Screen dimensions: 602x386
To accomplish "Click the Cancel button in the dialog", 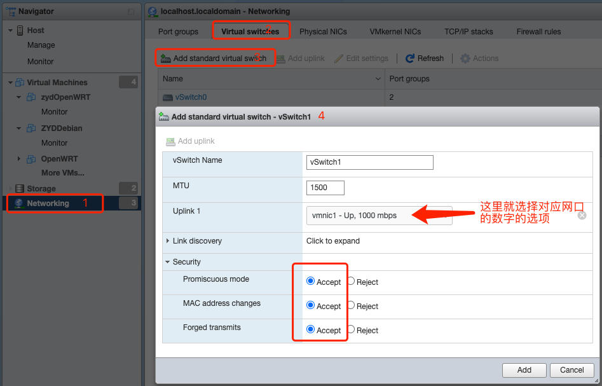I will tap(571, 370).
